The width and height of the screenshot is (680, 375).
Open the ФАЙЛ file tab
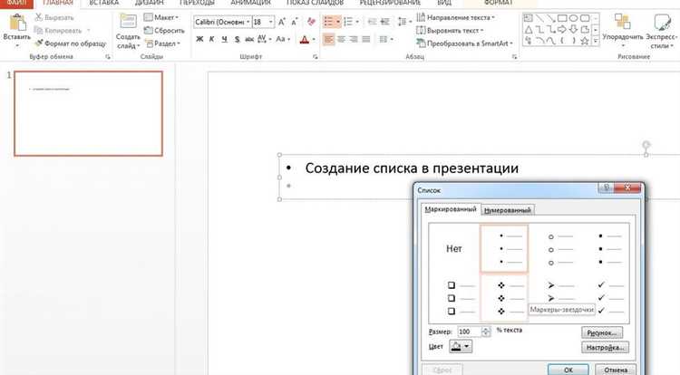point(16,3)
